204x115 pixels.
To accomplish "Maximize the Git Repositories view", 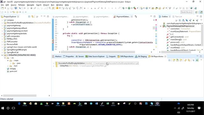I will [201, 56].
